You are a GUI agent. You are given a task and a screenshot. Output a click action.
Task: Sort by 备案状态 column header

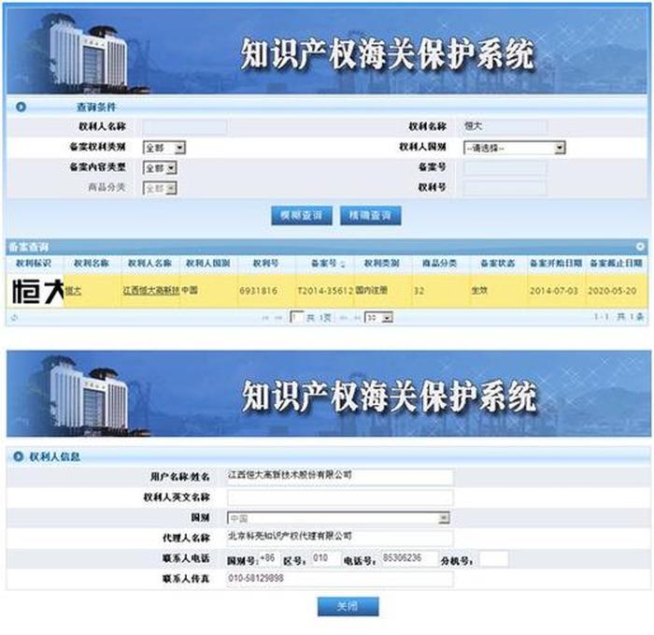(498, 264)
